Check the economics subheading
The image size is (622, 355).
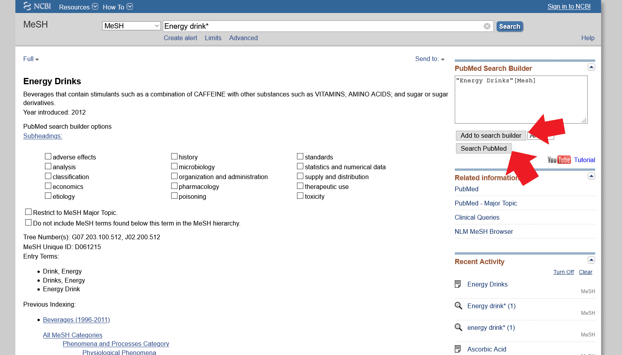click(x=48, y=186)
